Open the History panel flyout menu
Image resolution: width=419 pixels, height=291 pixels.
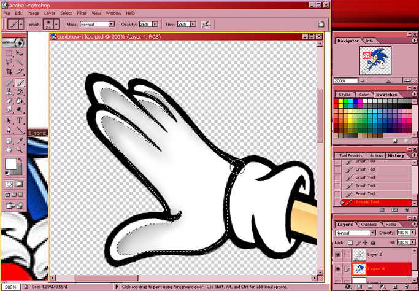tap(414, 155)
